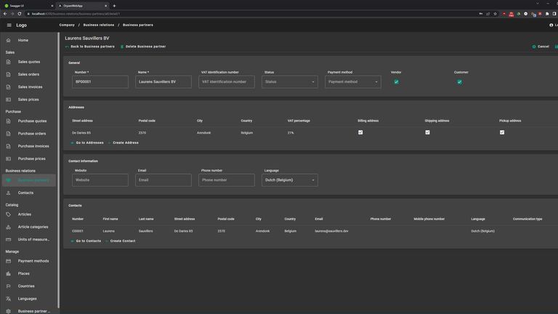
Task: Click the Payment methods card icon
Action: click(8, 261)
